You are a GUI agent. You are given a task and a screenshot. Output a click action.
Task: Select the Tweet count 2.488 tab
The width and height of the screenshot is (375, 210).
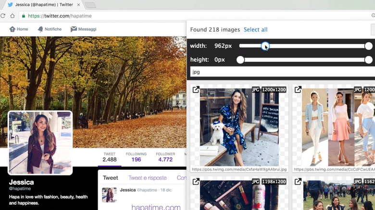(x=110, y=157)
